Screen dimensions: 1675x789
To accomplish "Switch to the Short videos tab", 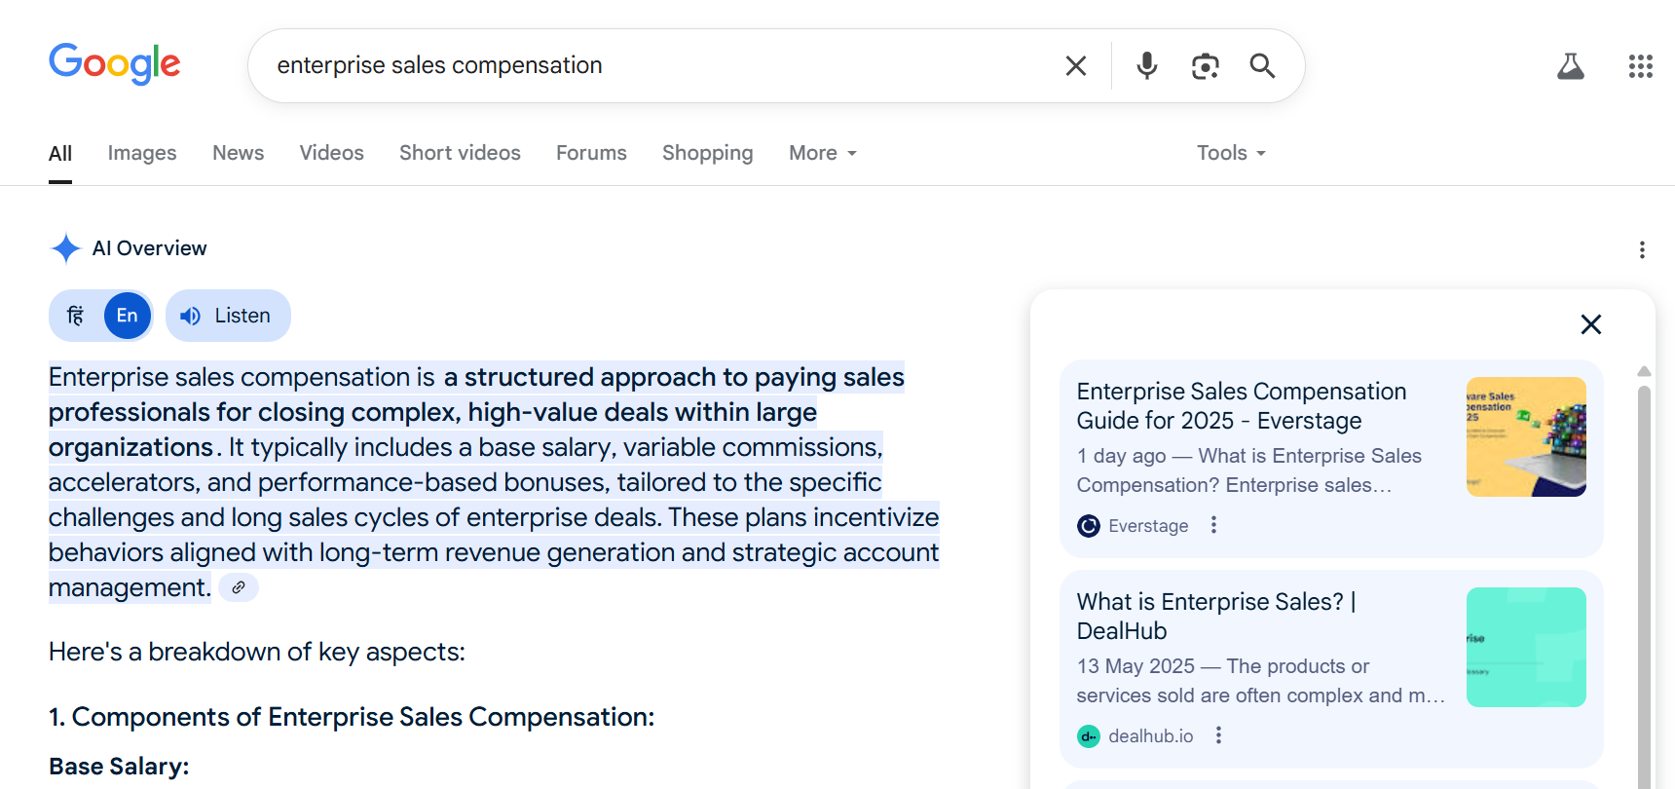I will [460, 153].
